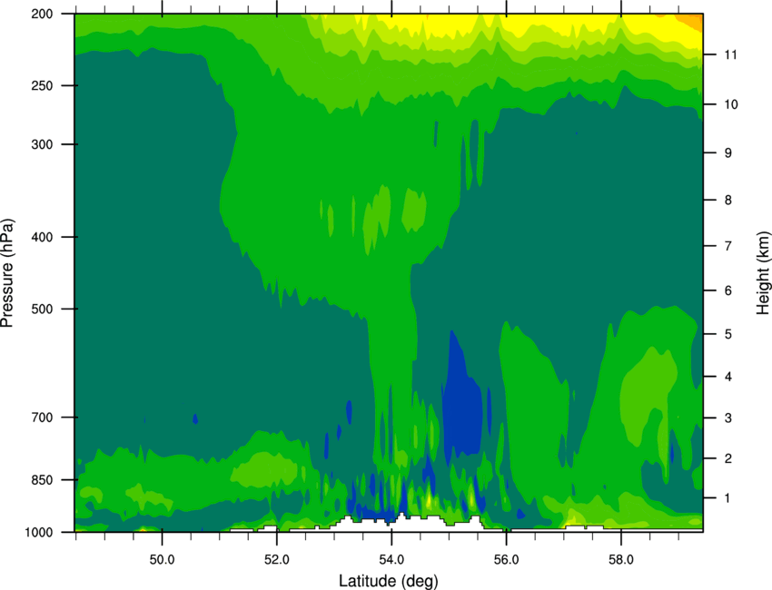Pick the 10 km height label
Image resolution: width=772 pixels, height=590 pixels.
tap(731, 104)
